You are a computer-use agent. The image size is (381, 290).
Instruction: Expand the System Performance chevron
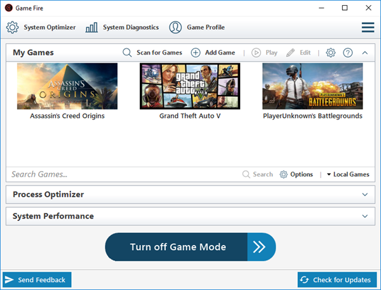pos(364,216)
